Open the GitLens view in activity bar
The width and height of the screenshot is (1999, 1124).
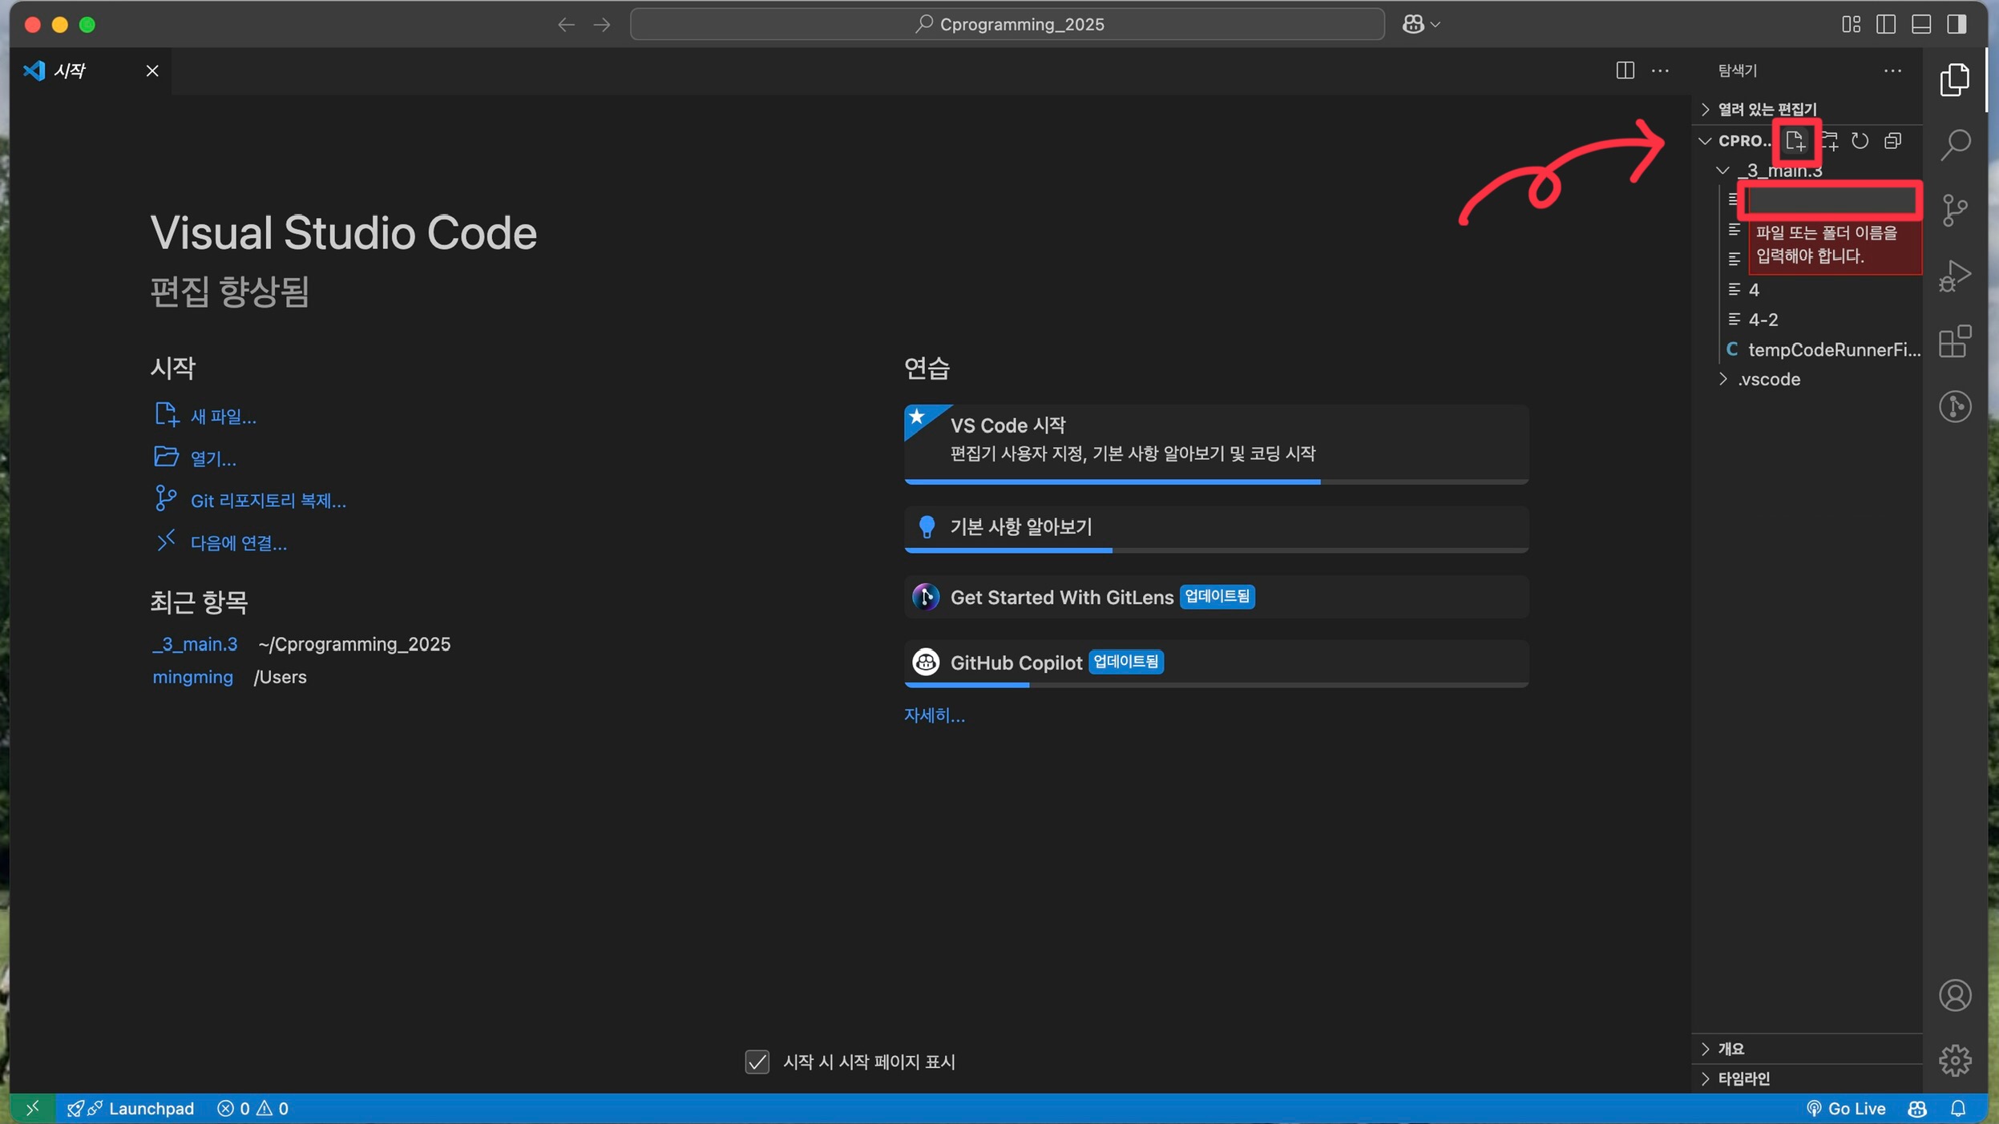point(1955,407)
